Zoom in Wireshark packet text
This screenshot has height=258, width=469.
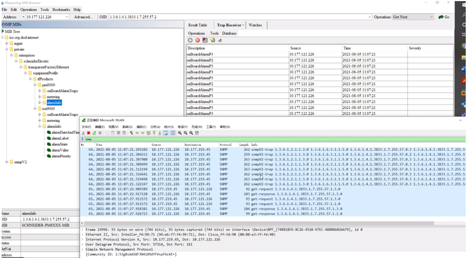[x=180, y=133]
